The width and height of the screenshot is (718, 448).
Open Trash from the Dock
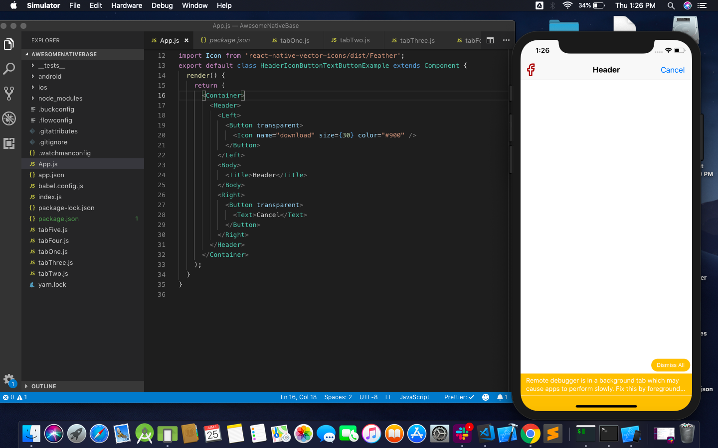point(687,433)
